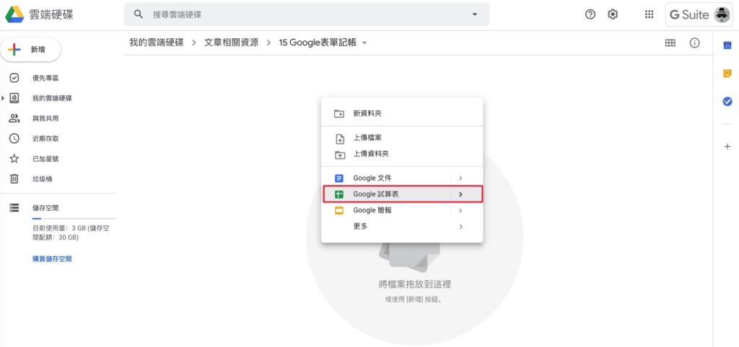Expand the Google 簡報 submenu arrow
The height and width of the screenshot is (347, 739).
460,210
